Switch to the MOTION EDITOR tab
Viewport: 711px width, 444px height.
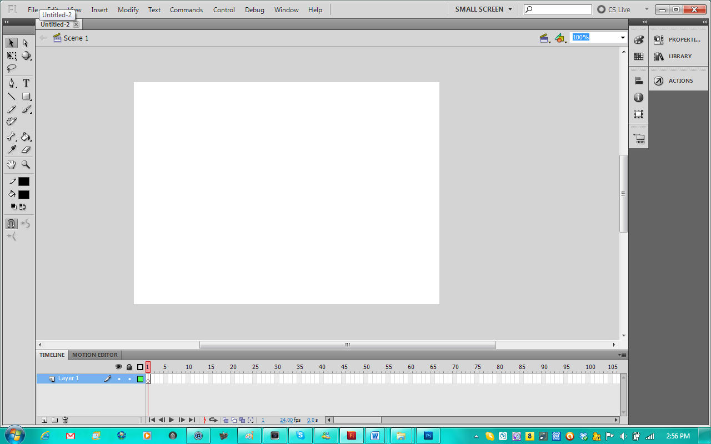tap(95, 355)
